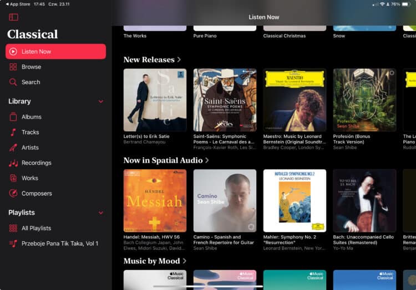Open Mahler Symphony No. 2 album cover

tap(295, 201)
